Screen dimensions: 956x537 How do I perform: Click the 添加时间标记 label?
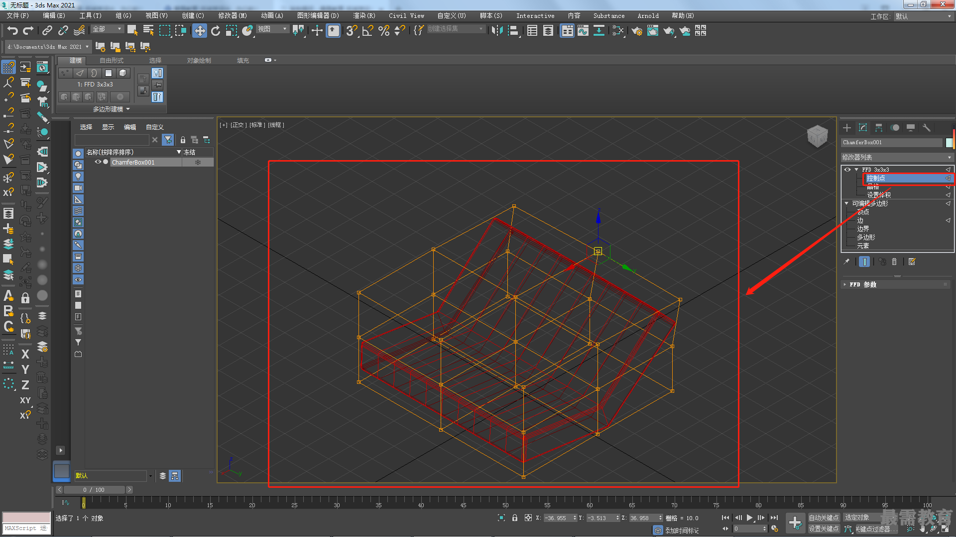click(x=682, y=531)
